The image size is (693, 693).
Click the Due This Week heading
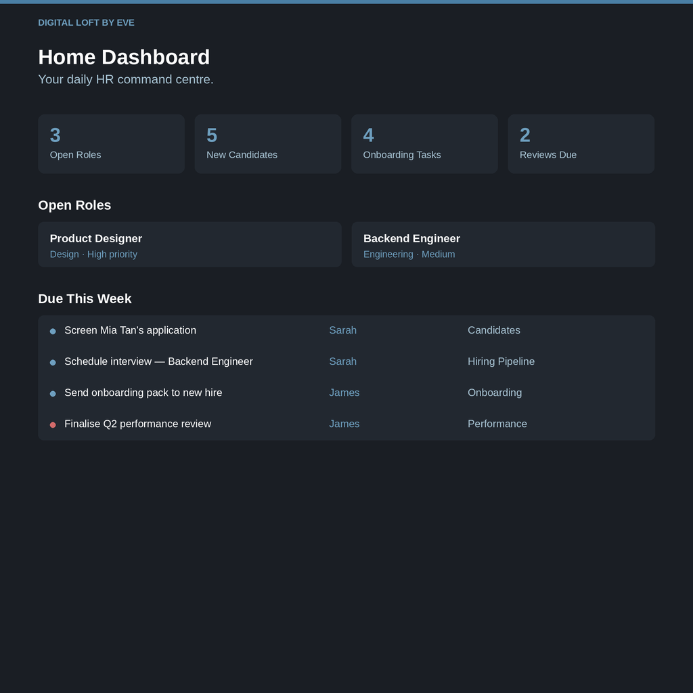coord(85,298)
